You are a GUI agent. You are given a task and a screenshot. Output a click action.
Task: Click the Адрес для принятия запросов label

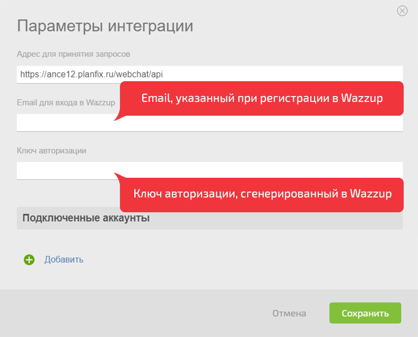tap(73, 54)
